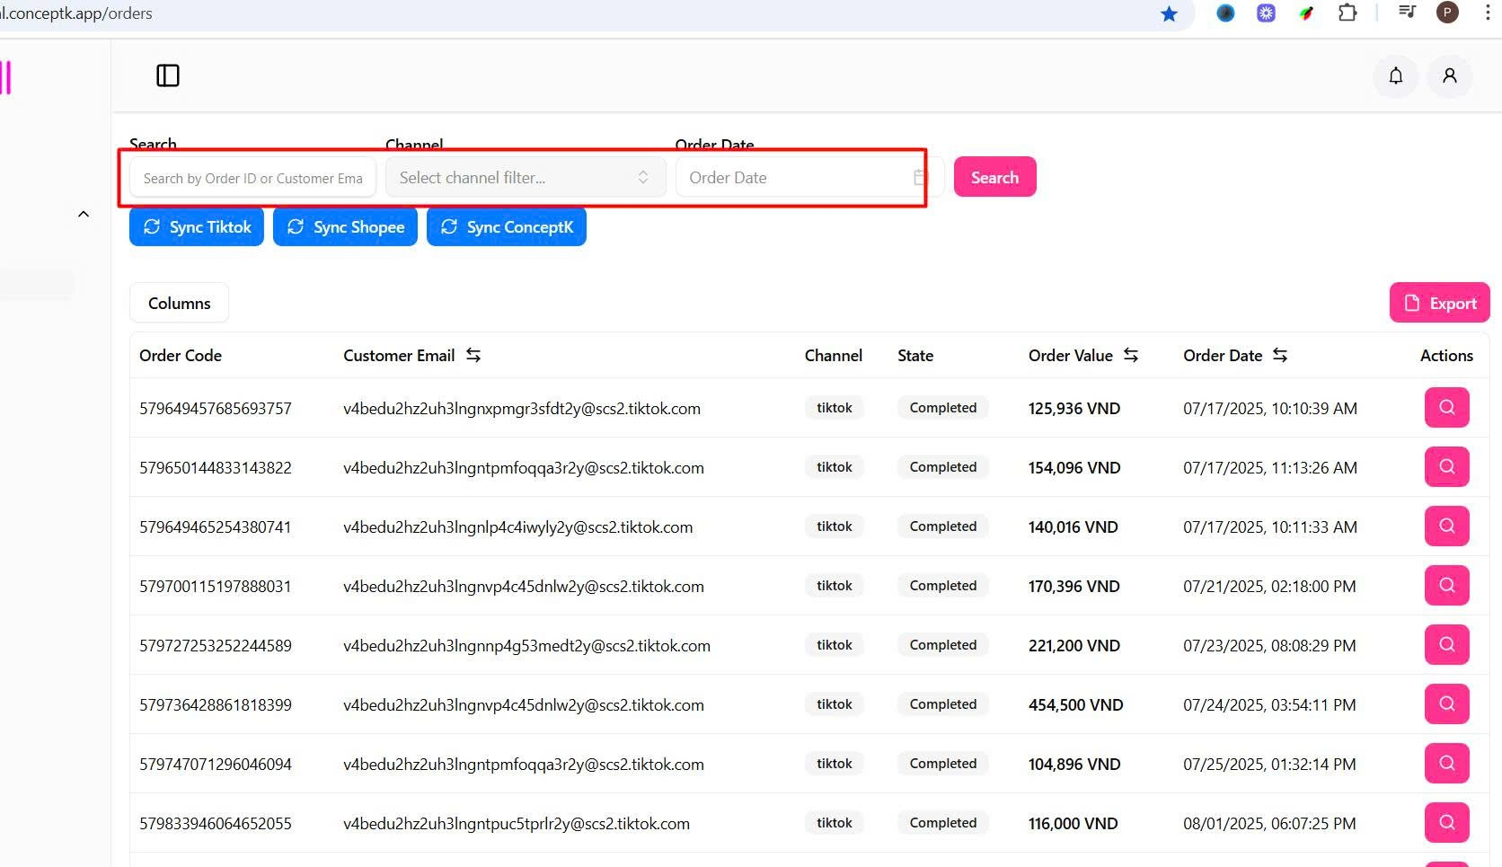The image size is (1502, 867).
Task: Toggle the sidebar panel icon
Action: [x=168, y=75]
